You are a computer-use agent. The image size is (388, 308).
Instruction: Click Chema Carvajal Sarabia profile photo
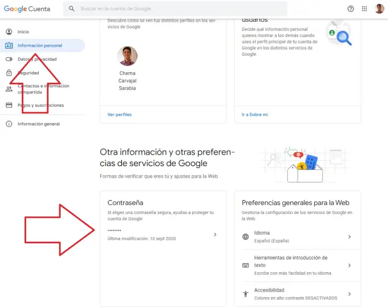point(127,56)
